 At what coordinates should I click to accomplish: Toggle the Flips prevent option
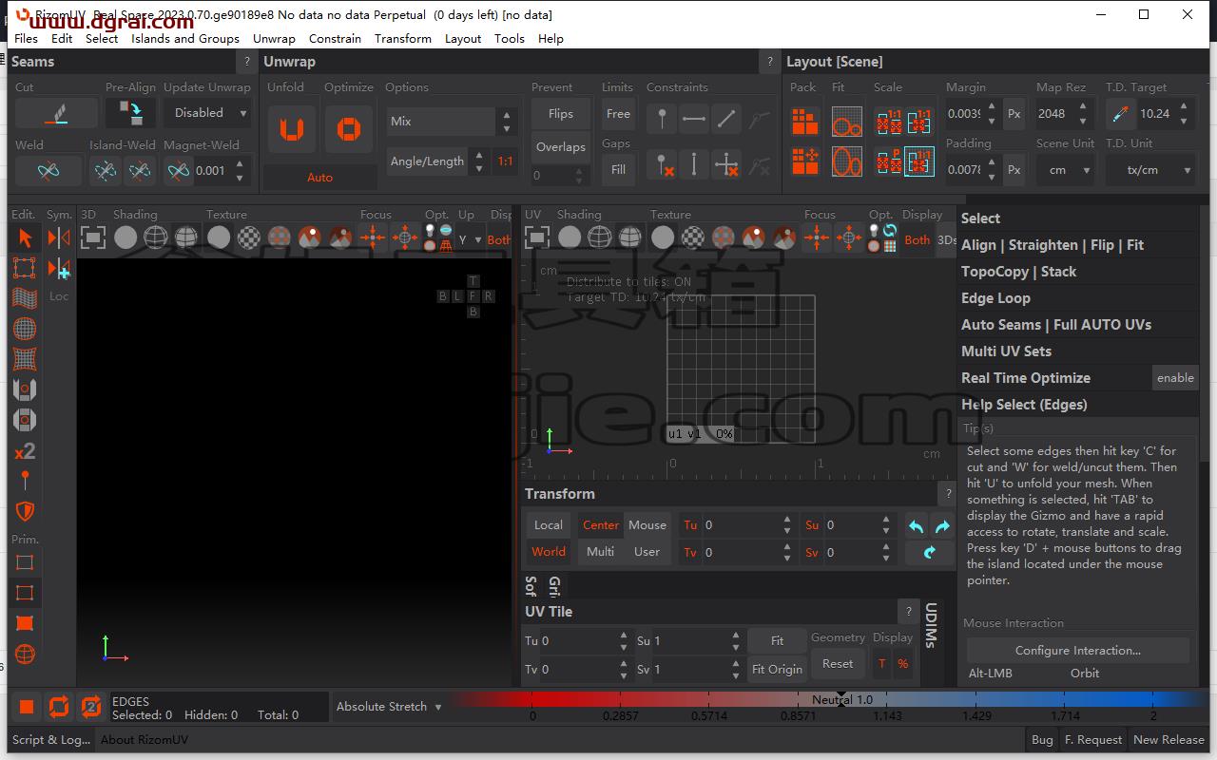pyautogui.click(x=561, y=114)
